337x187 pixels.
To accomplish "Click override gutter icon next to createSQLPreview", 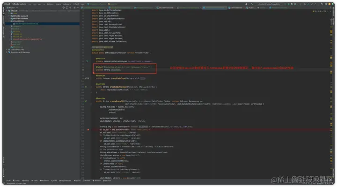I will [x=86, y=87].
